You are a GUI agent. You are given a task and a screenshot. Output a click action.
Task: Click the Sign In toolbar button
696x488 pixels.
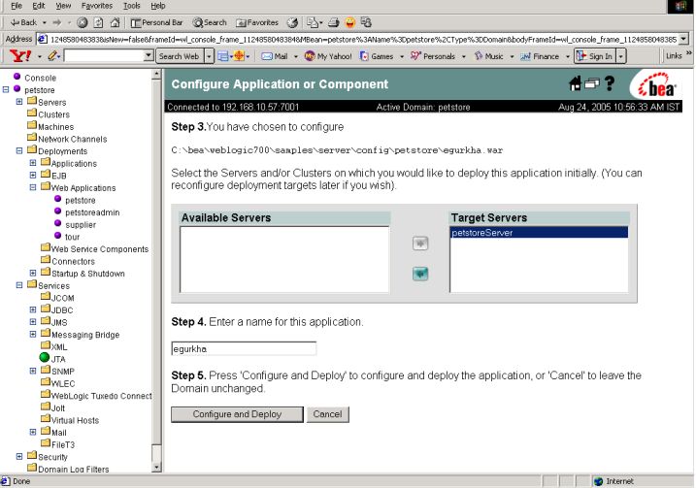(x=595, y=56)
